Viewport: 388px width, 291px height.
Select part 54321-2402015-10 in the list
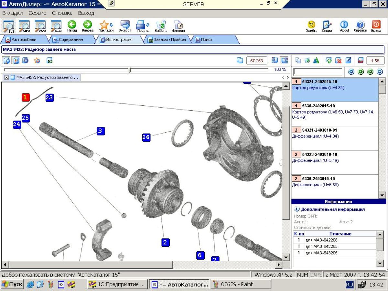pyautogui.click(x=335, y=90)
